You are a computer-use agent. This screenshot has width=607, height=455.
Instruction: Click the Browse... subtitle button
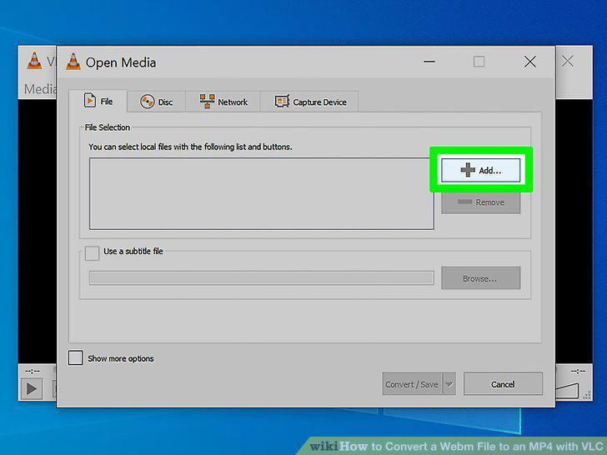pos(481,278)
